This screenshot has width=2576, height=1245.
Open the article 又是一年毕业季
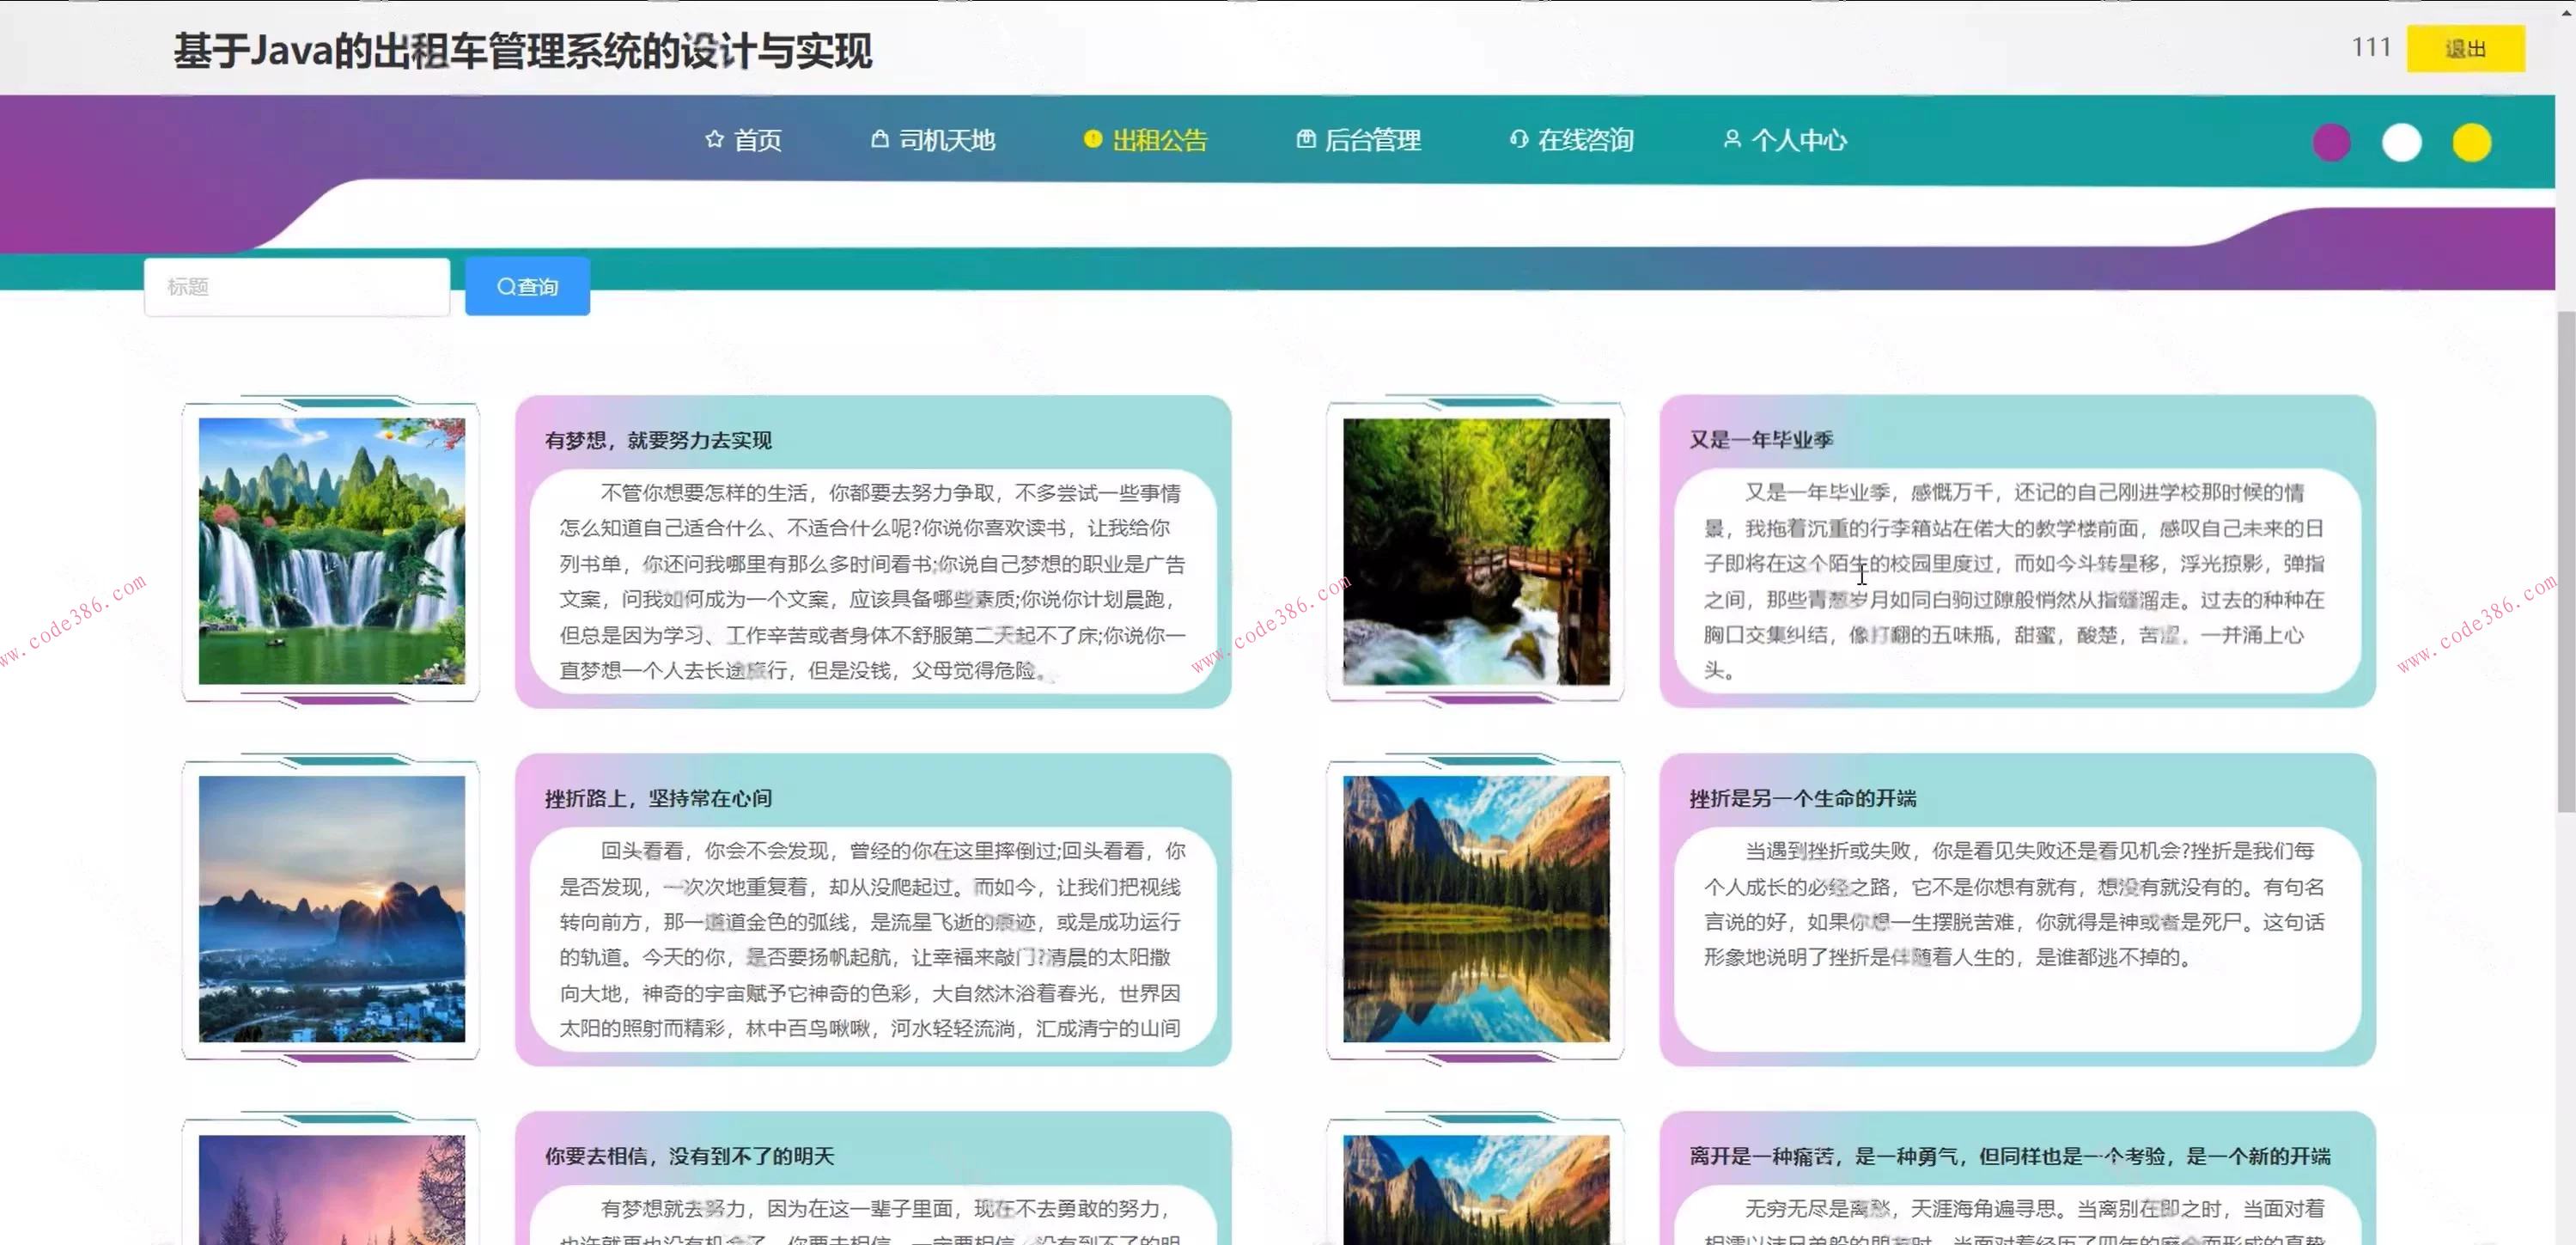1760,440
